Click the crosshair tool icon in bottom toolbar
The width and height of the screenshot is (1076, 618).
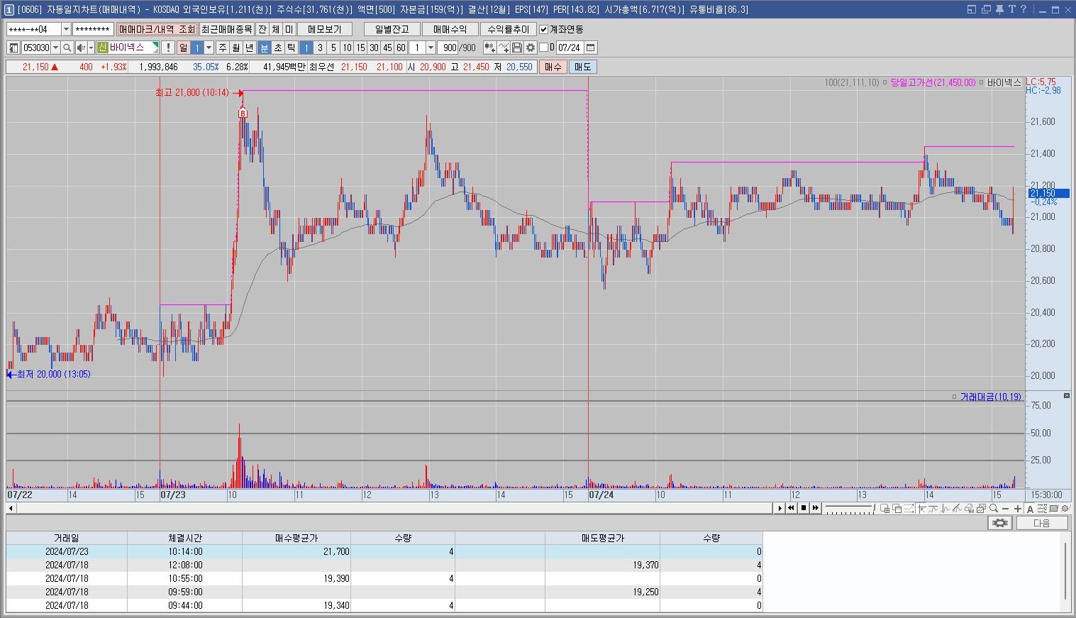[x=922, y=508]
